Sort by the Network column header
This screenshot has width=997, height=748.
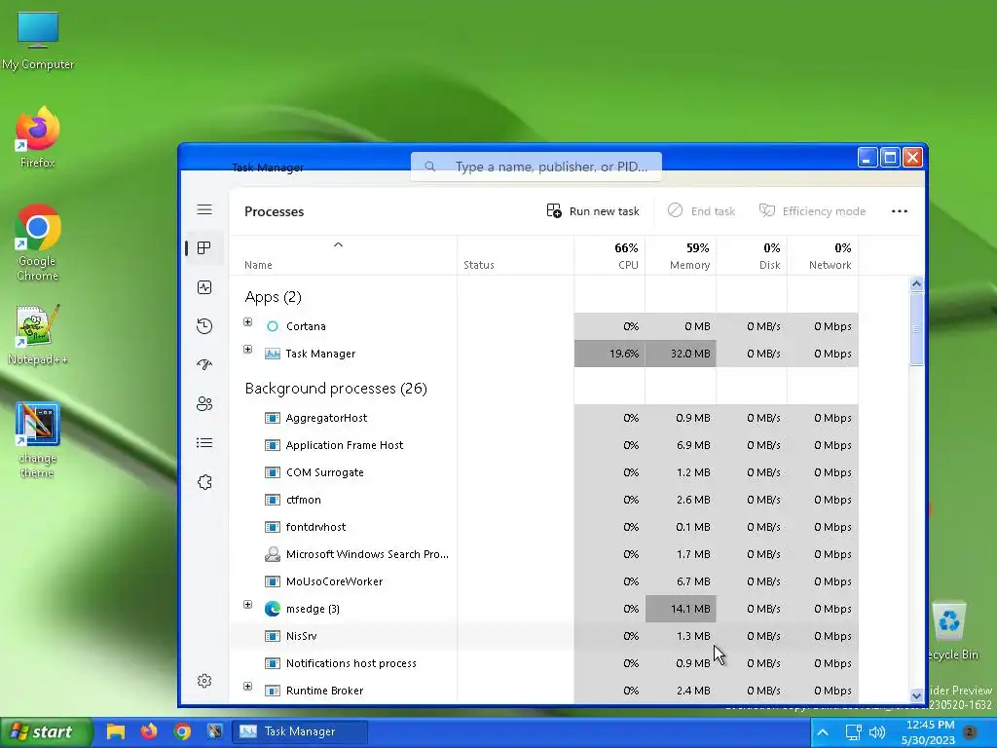click(x=824, y=256)
